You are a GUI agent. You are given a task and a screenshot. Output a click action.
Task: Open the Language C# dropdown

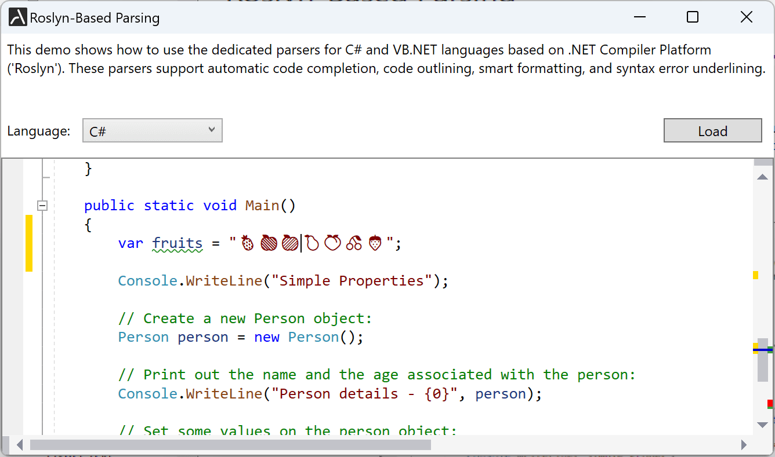tap(153, 131)
